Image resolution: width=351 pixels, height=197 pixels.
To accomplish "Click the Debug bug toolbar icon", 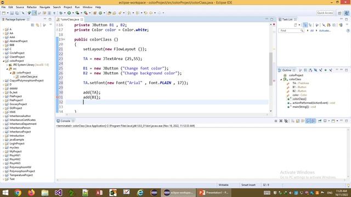I will click(61, 13).
